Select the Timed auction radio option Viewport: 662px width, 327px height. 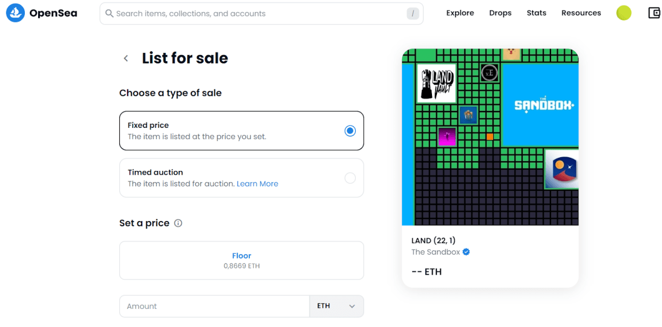click(x=350, y=178)
